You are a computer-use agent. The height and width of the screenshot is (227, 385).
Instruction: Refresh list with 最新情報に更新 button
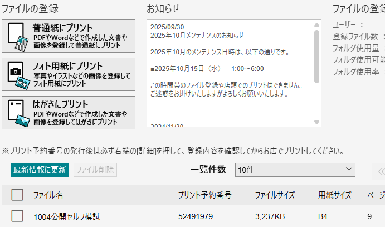coord(40,170)
